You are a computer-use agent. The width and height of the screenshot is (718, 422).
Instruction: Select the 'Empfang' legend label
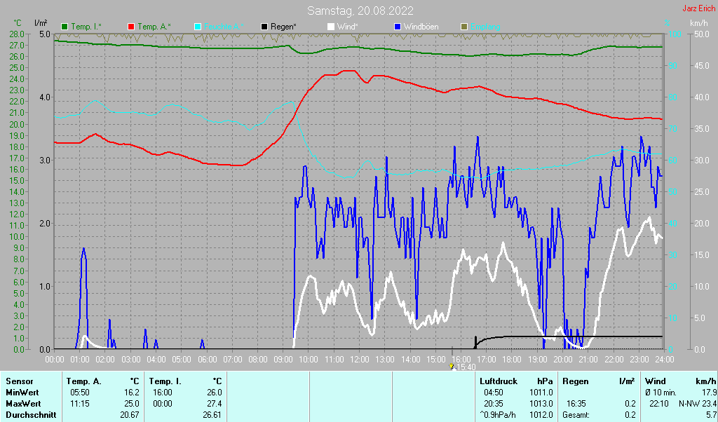click(485, 27)
